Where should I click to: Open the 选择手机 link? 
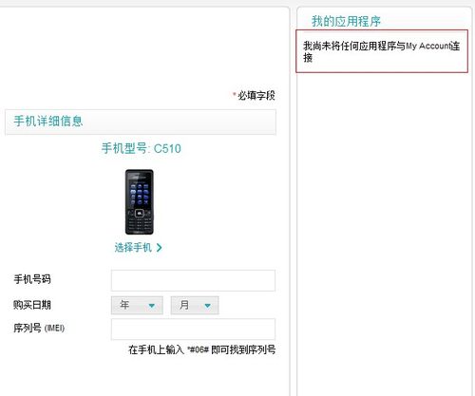coord(133,248)
